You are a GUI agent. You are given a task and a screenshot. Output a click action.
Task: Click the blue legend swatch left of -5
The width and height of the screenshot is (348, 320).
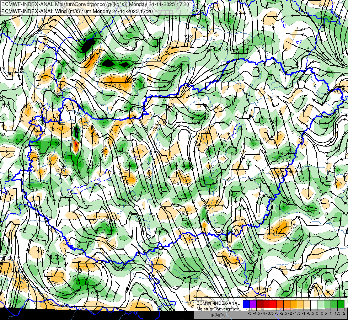[x=246, y=304]
